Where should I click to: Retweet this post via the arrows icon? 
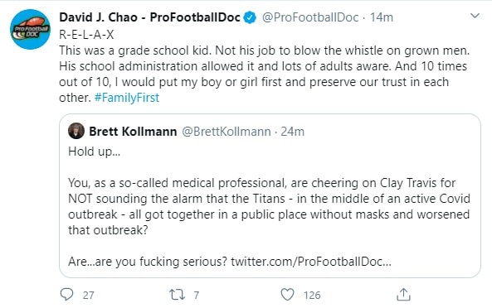pos(177,295)
